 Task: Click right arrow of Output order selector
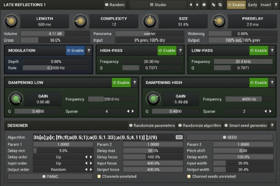pos(91,169)
